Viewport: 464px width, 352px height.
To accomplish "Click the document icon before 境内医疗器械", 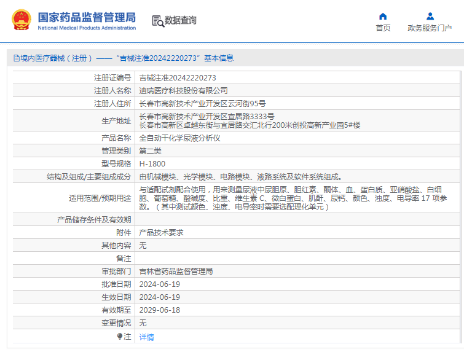I will click(16, 58).
